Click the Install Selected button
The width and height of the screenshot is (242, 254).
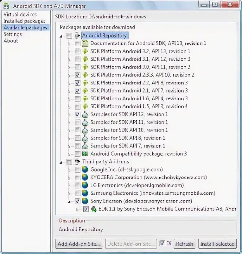217,244
